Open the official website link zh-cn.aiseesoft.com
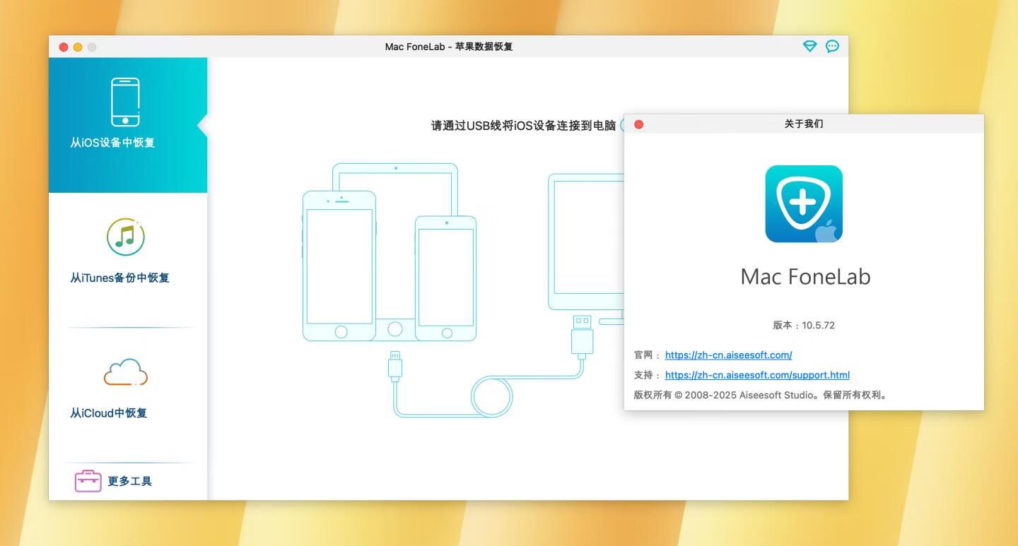 (728, 355)
